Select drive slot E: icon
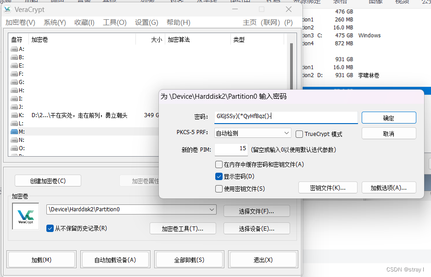 [x=14, y=66]
